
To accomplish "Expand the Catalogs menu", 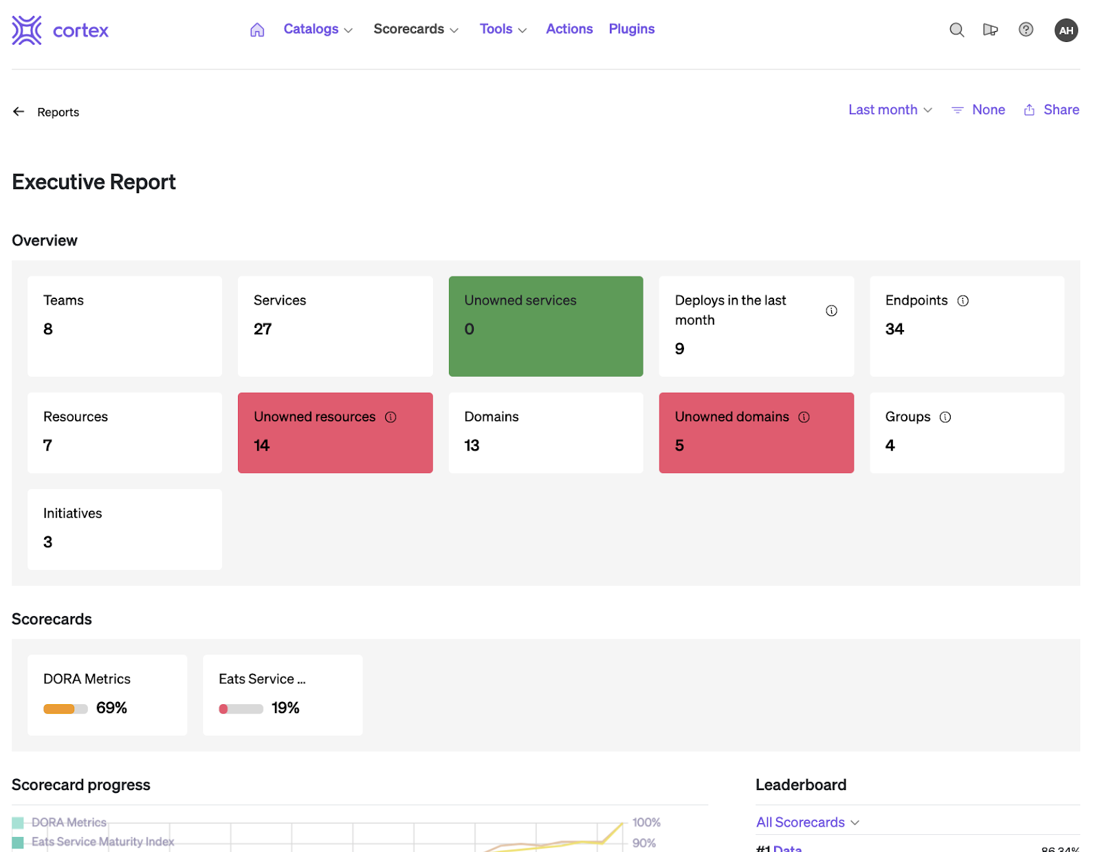I will point(318,30).
